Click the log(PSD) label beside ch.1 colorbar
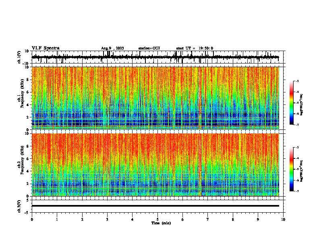This screenshot has width=319, height=246. click(x=302, y=105)
